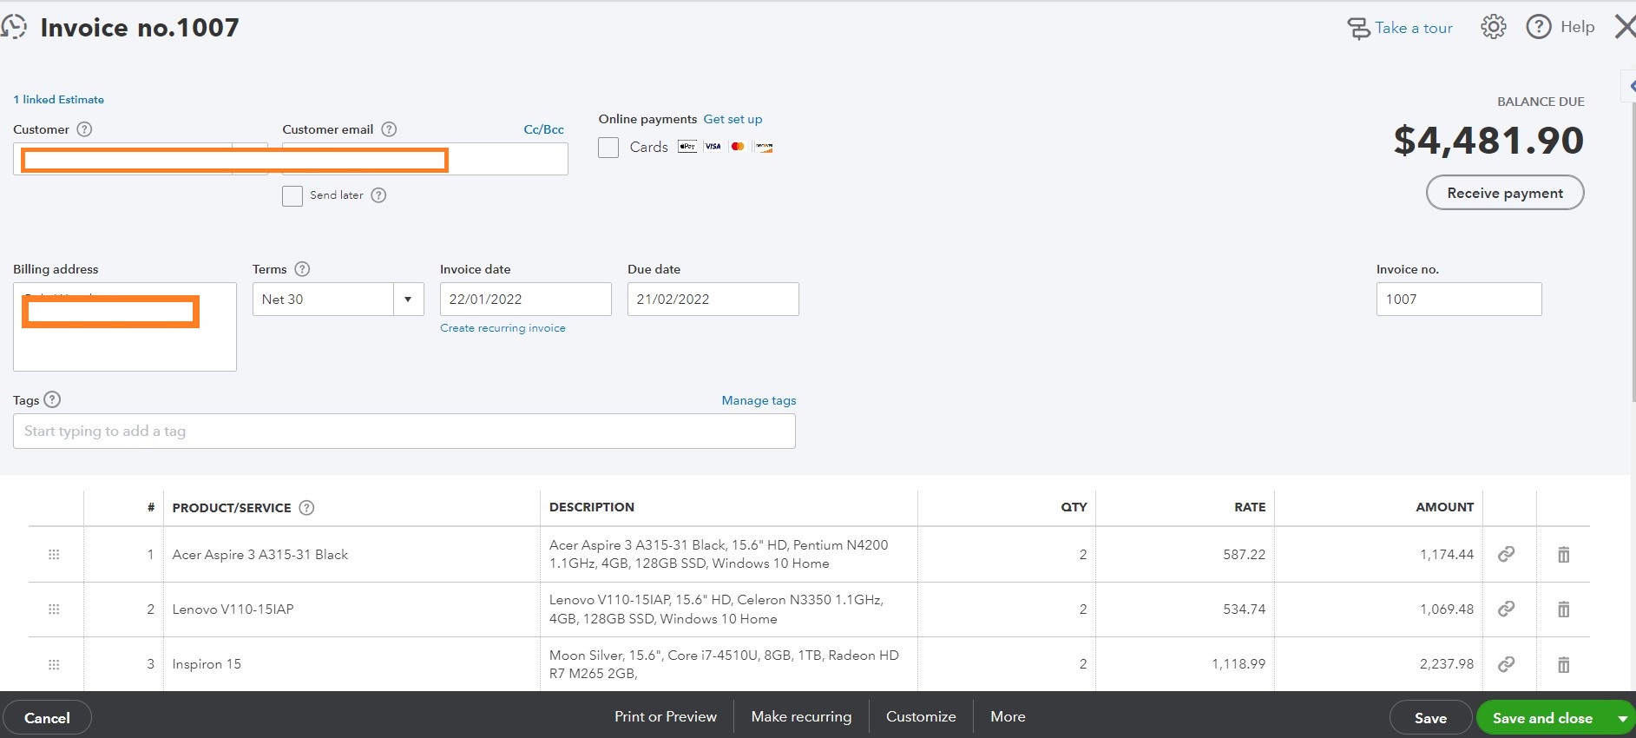This screenshot has width=1636, height=738.
Task: Open the Customize menu
Action: [x=921, y=717]
